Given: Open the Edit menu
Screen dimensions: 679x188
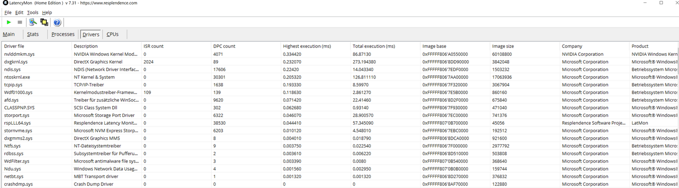Looking at the screenshot, I should click(19, 12).
